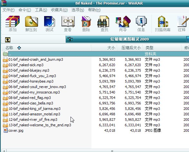
Task: Click the Test (测试) archive icon
Action: (x=49, y=22)
